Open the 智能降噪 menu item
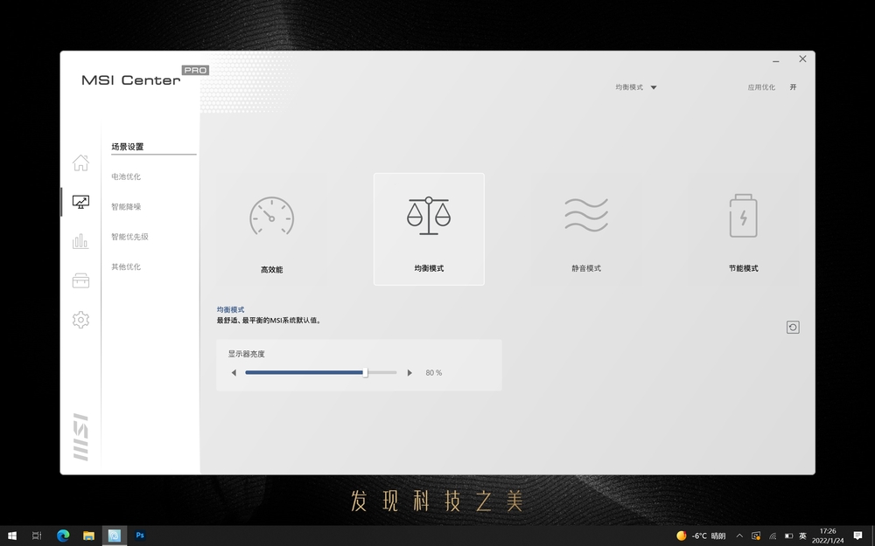This screenshot has height=546, width=875. pyautogui.click(x=126, y=207)
